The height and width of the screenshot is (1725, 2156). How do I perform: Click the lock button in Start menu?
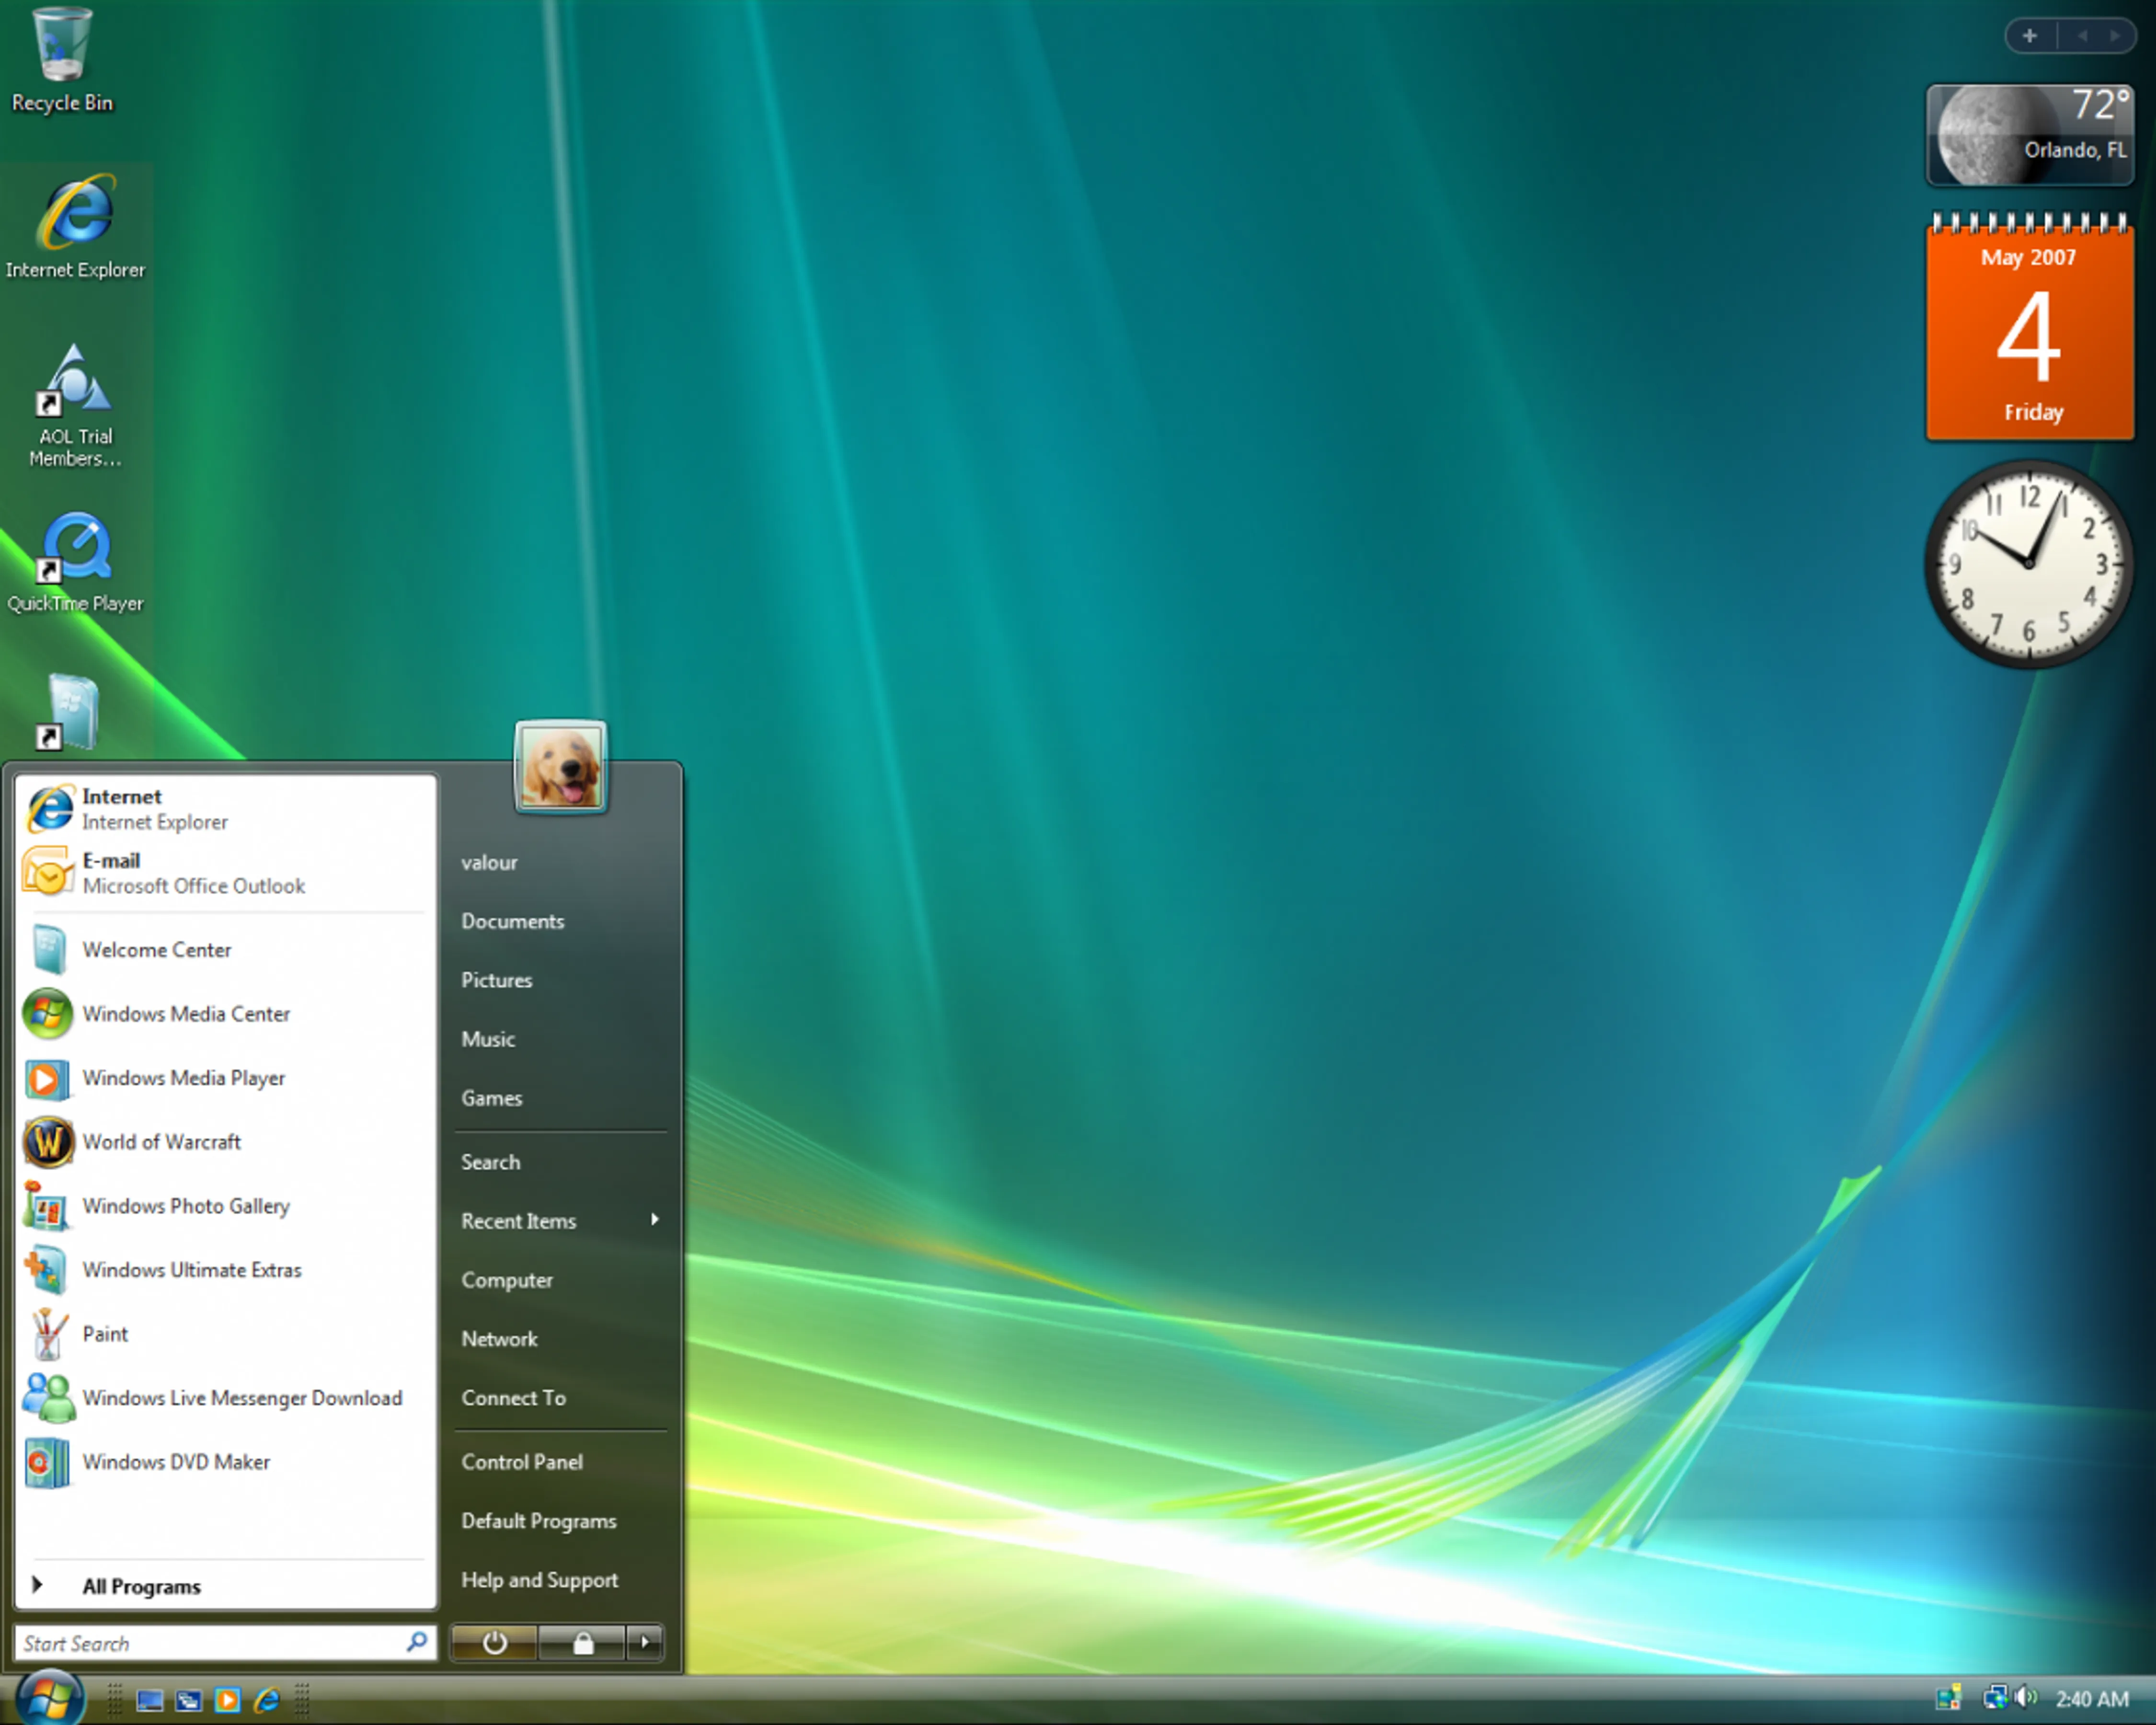[x=582, y=1642]
